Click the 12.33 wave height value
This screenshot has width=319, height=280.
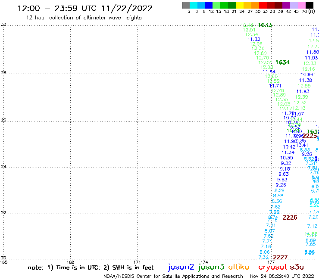(x=310, y=63)
